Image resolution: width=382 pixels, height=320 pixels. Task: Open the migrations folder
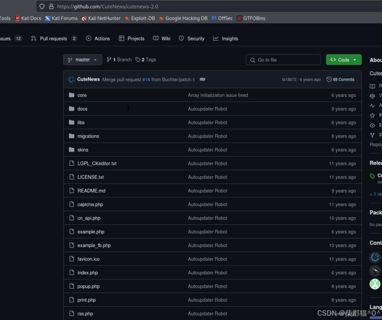[x=88, y=136]
